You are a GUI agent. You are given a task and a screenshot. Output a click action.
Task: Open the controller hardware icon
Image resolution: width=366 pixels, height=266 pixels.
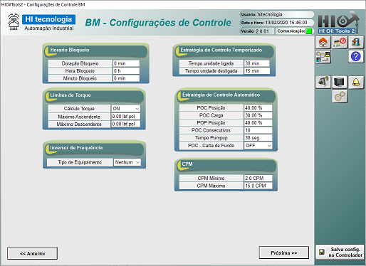tap(340, 82)
